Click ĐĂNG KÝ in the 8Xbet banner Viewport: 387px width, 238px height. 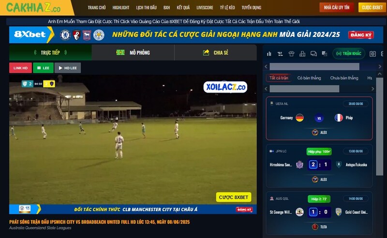[361, 35]
